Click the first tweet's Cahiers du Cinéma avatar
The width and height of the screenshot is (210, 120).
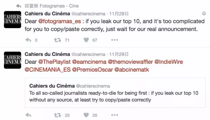[12, 20]
